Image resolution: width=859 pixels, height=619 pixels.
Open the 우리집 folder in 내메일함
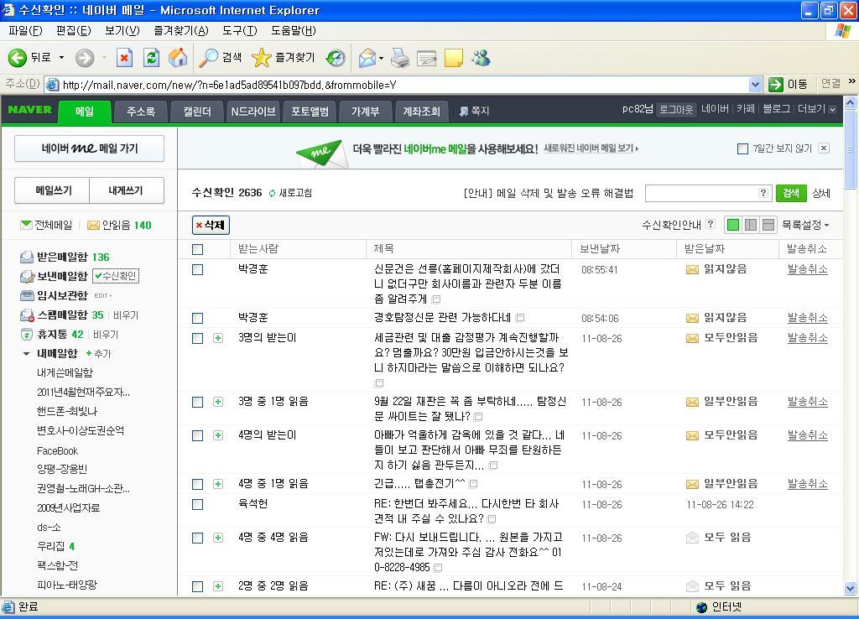50,547
